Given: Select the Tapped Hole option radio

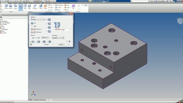Looking at the screenshot, I should 42,42.
